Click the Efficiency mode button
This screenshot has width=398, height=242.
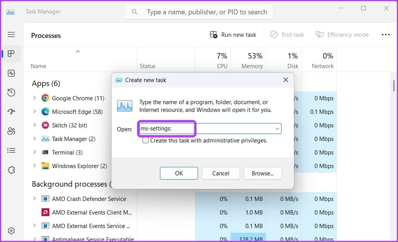[342, 35]
